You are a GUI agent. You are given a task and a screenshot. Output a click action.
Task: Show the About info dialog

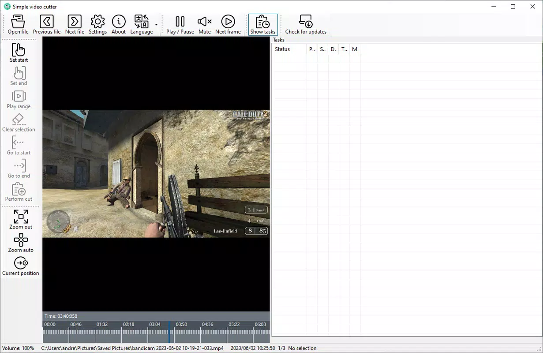[119, 25]
